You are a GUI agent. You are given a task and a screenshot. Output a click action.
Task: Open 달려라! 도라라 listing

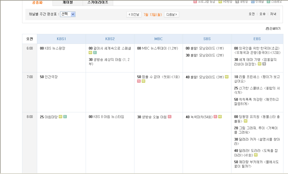coord(256,153)
